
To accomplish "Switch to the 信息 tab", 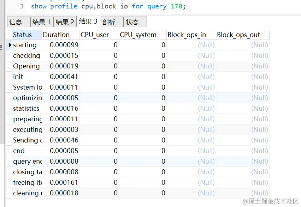I will coord(19,22).
